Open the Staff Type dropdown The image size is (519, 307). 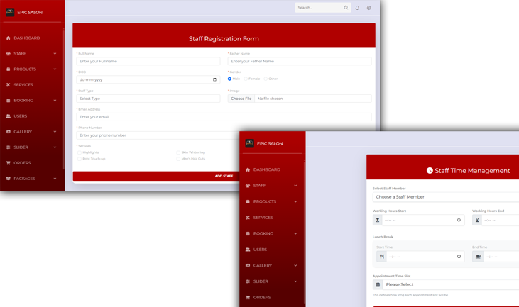[x=148, y=99]
